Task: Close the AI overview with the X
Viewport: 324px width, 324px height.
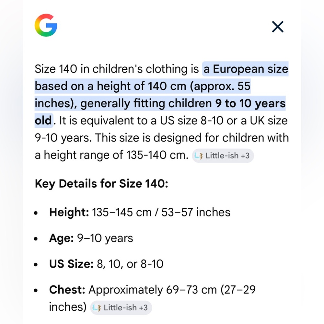Action: click(x=278, y=27)
